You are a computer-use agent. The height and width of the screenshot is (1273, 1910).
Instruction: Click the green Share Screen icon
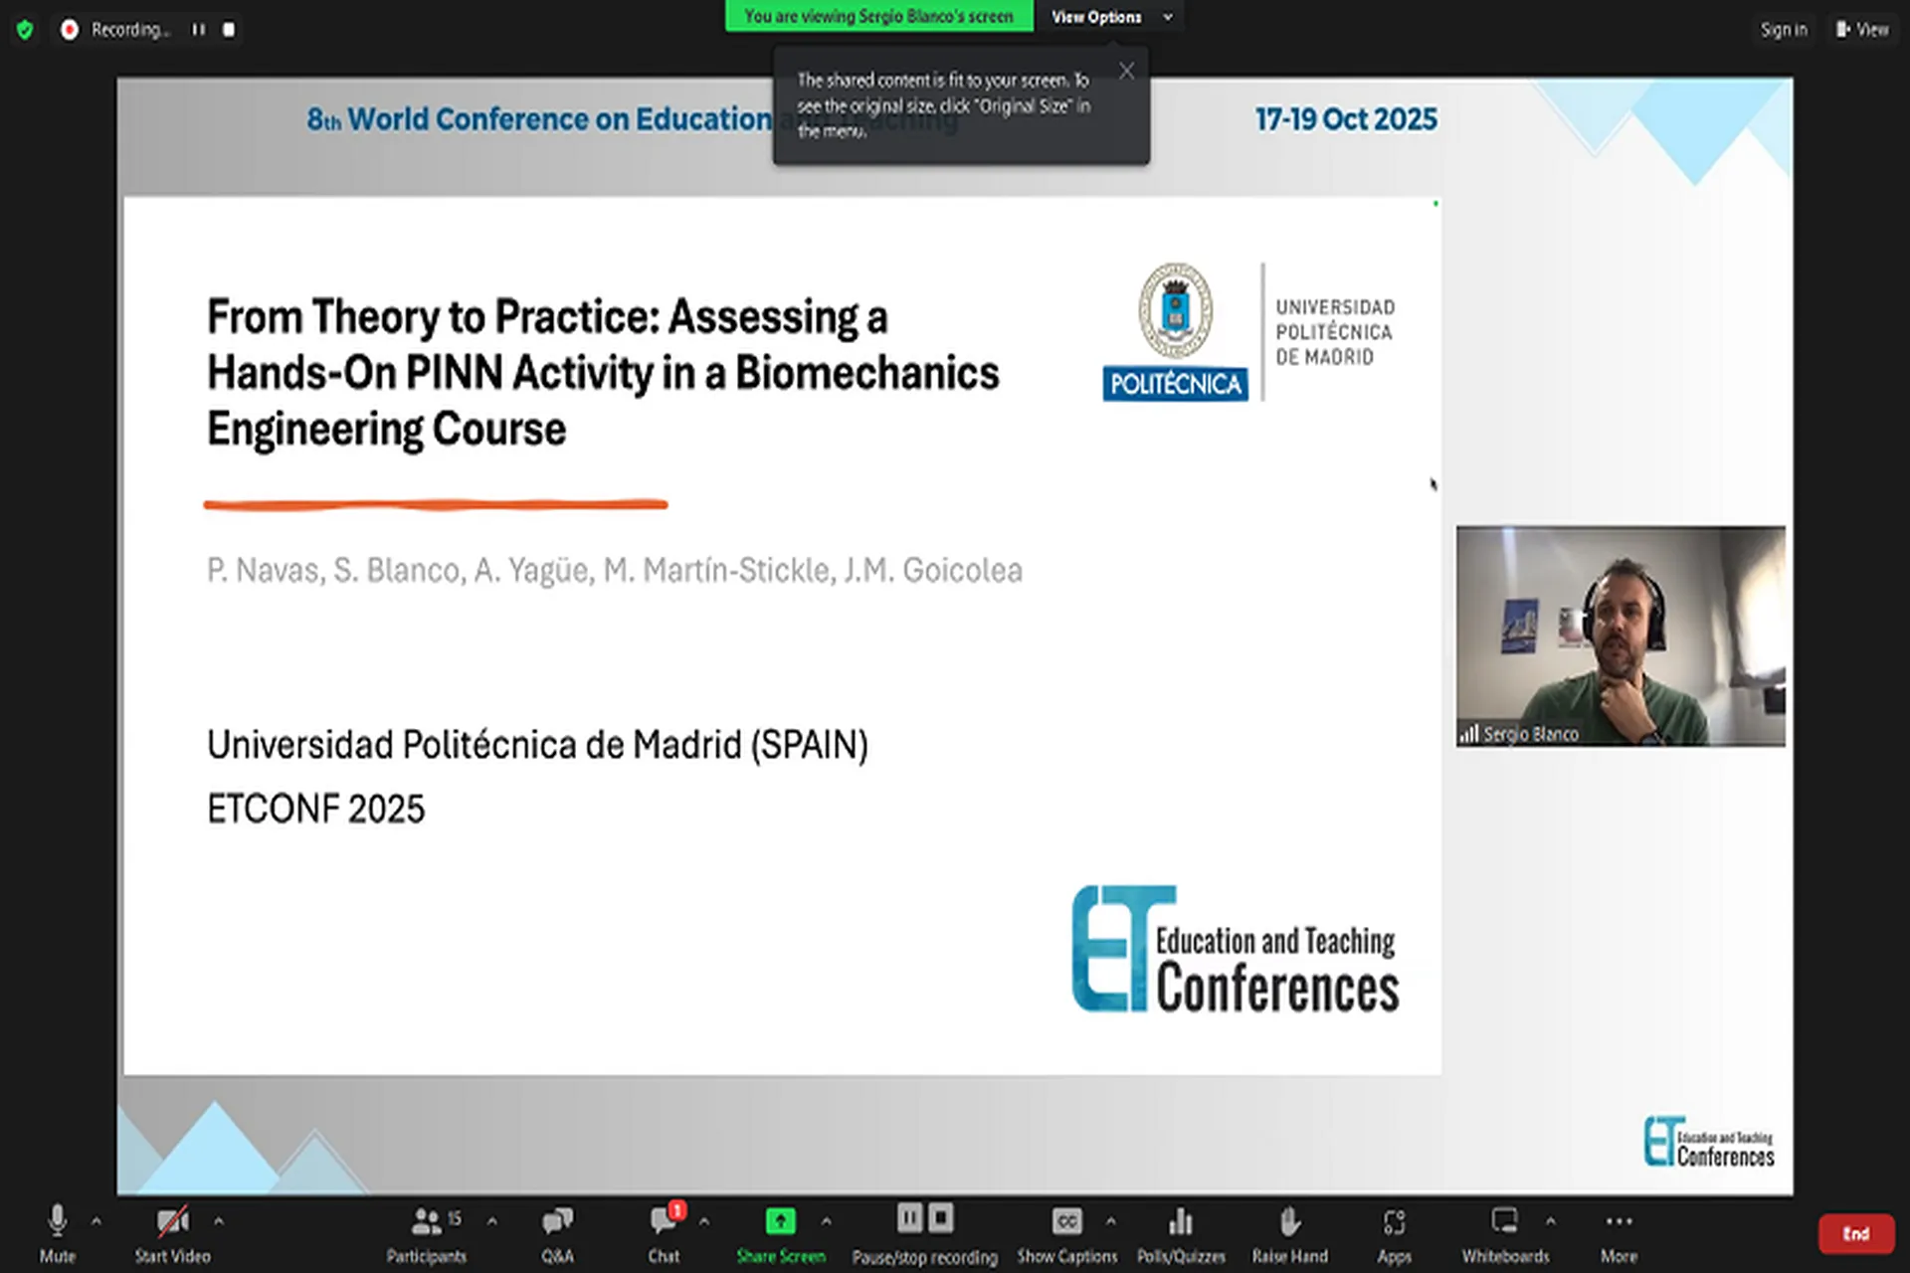click(x=781, y=1221)
